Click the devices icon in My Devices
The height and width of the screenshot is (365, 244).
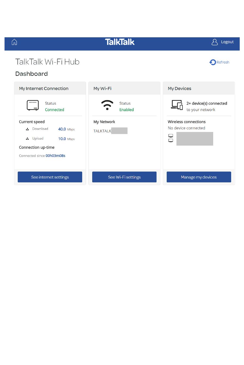coord(177,105)
